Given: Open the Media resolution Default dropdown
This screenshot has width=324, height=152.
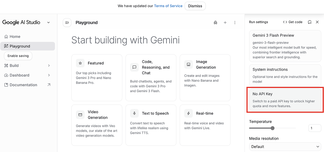Looking at the screenshot, I should click(x=285, y=147).
